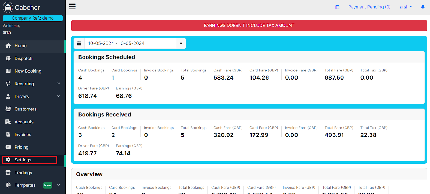Click the Overview heading
430x194 pixels.
[89, 174]
